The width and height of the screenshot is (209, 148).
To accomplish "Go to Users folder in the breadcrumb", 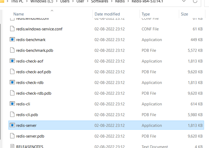I will click(65, 1).
